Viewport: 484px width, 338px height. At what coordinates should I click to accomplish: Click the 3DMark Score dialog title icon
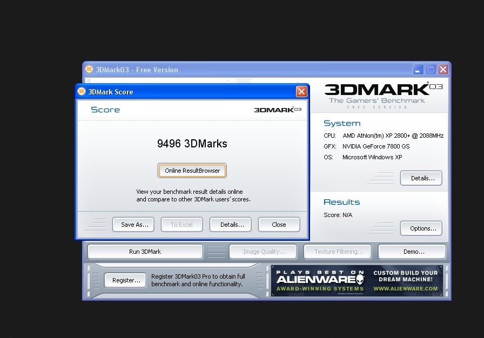click(82, 92)
